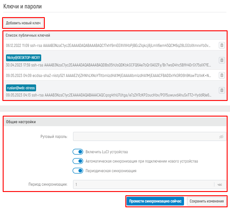Click the 06.12.2022 ssh-rsa key text

[108, 45]
